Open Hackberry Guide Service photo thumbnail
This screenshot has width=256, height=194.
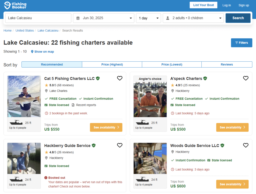(24, 158)
